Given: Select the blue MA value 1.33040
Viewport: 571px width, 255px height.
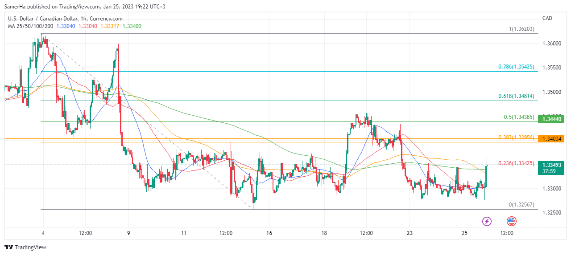Looking at the screenshot, I should (x=66, y=26).
